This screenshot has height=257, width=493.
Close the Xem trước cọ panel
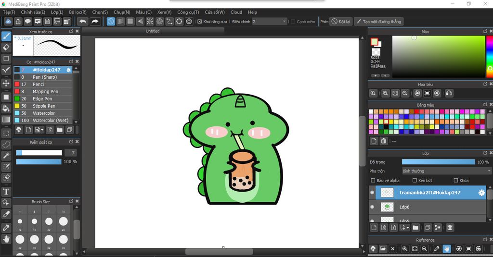coord(77,31)
